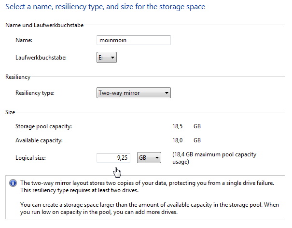Click the two-way mirror layout description text

pos(147,186)
